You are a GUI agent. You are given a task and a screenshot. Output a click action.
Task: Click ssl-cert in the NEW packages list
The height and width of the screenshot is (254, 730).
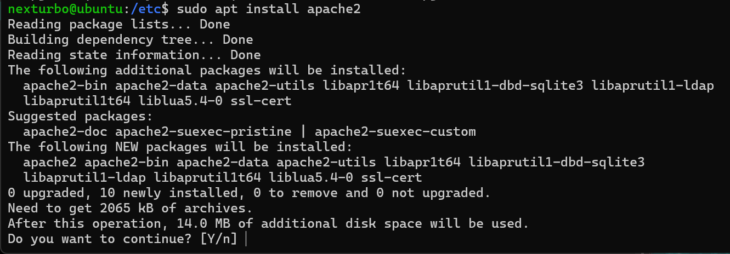(392, 178)
